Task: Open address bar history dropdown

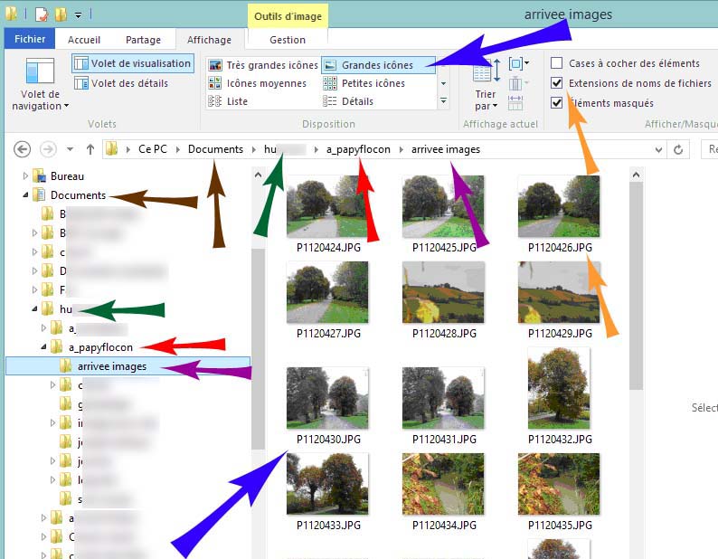Action: [x=658, y=150]
